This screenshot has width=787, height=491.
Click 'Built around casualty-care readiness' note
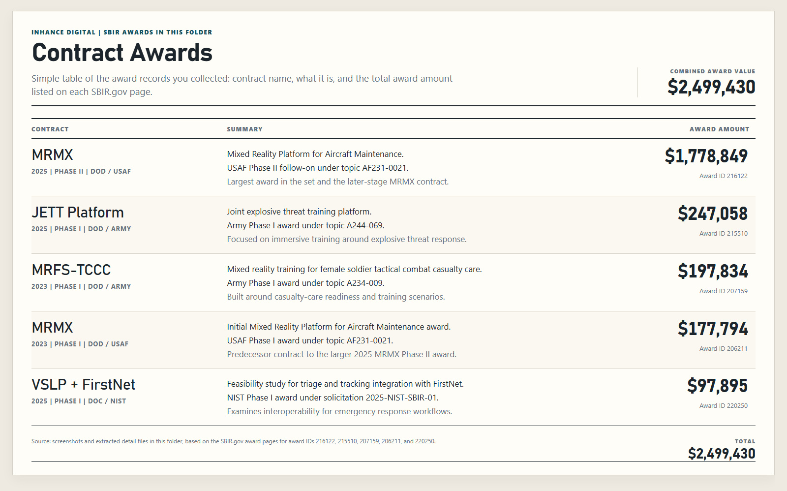click(x=336, y=297)
